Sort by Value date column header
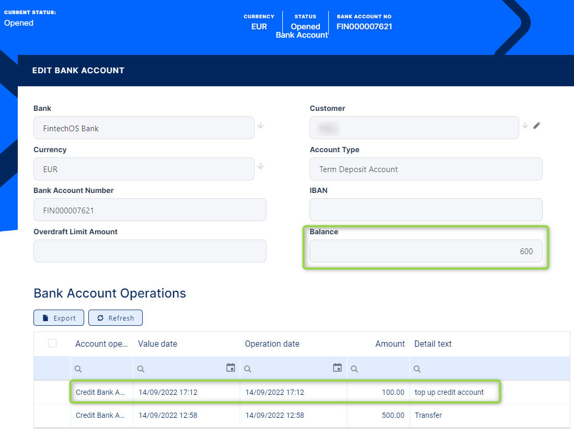The width and height of the screenshot is (574, 433). pos(157,344)
